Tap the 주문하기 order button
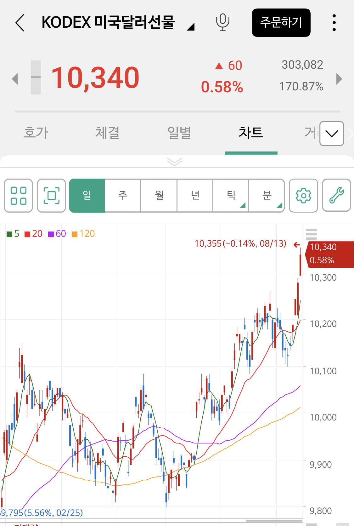354x526 pixels. click(x=281, y=23)
